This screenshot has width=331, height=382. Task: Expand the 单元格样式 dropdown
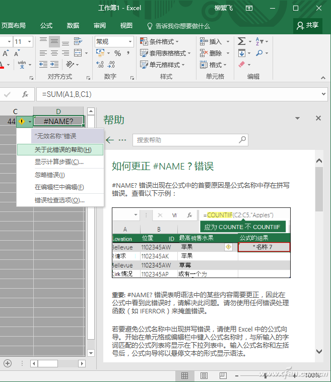click(x=183, y=65)
